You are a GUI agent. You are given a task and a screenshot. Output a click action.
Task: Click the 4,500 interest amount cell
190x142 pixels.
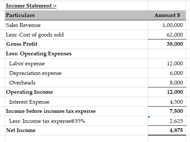point(167,102)
